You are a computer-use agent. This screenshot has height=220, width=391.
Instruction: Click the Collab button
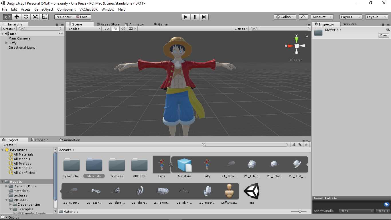tap(285, 17)
